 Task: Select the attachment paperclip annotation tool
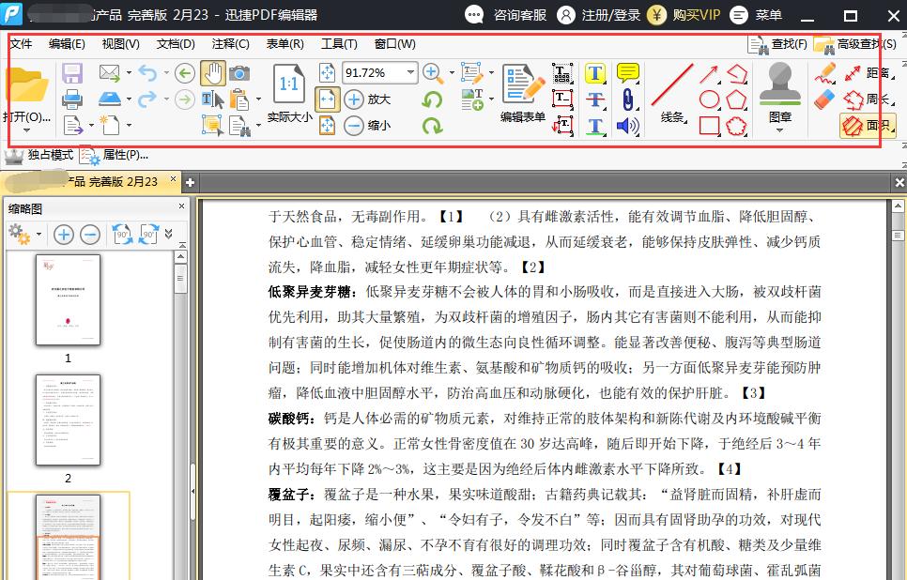tap(627, 99)
